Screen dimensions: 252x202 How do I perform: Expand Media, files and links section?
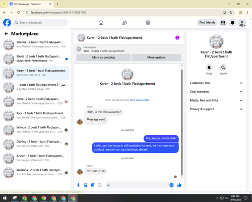click(x=216, y=100)
